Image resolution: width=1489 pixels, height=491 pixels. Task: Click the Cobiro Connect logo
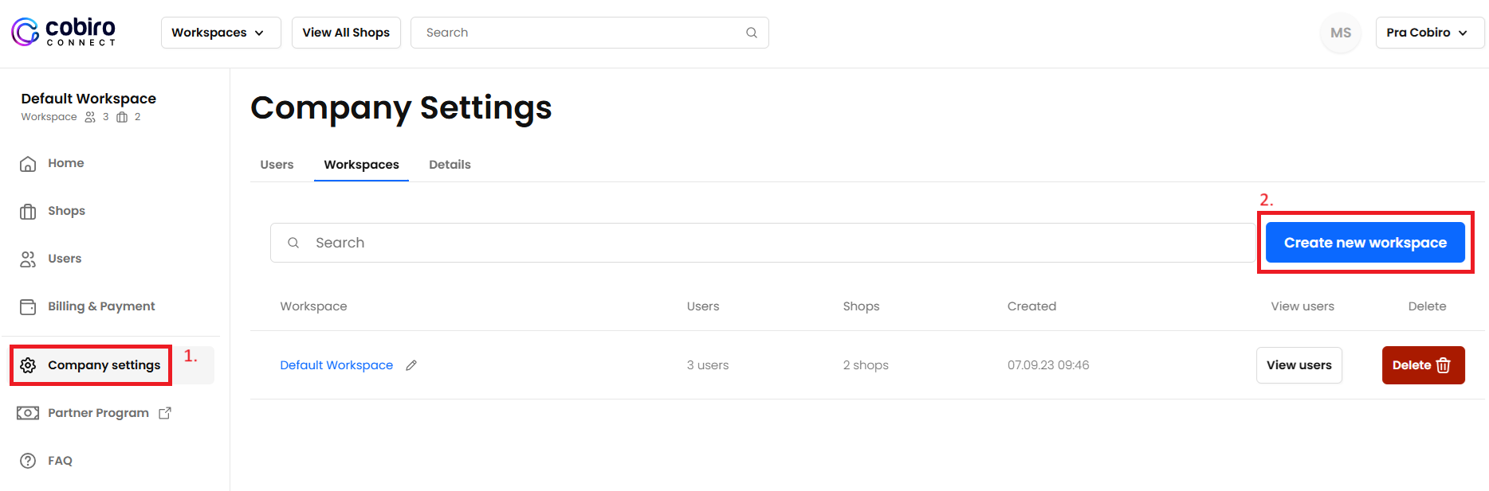(64, 32)
